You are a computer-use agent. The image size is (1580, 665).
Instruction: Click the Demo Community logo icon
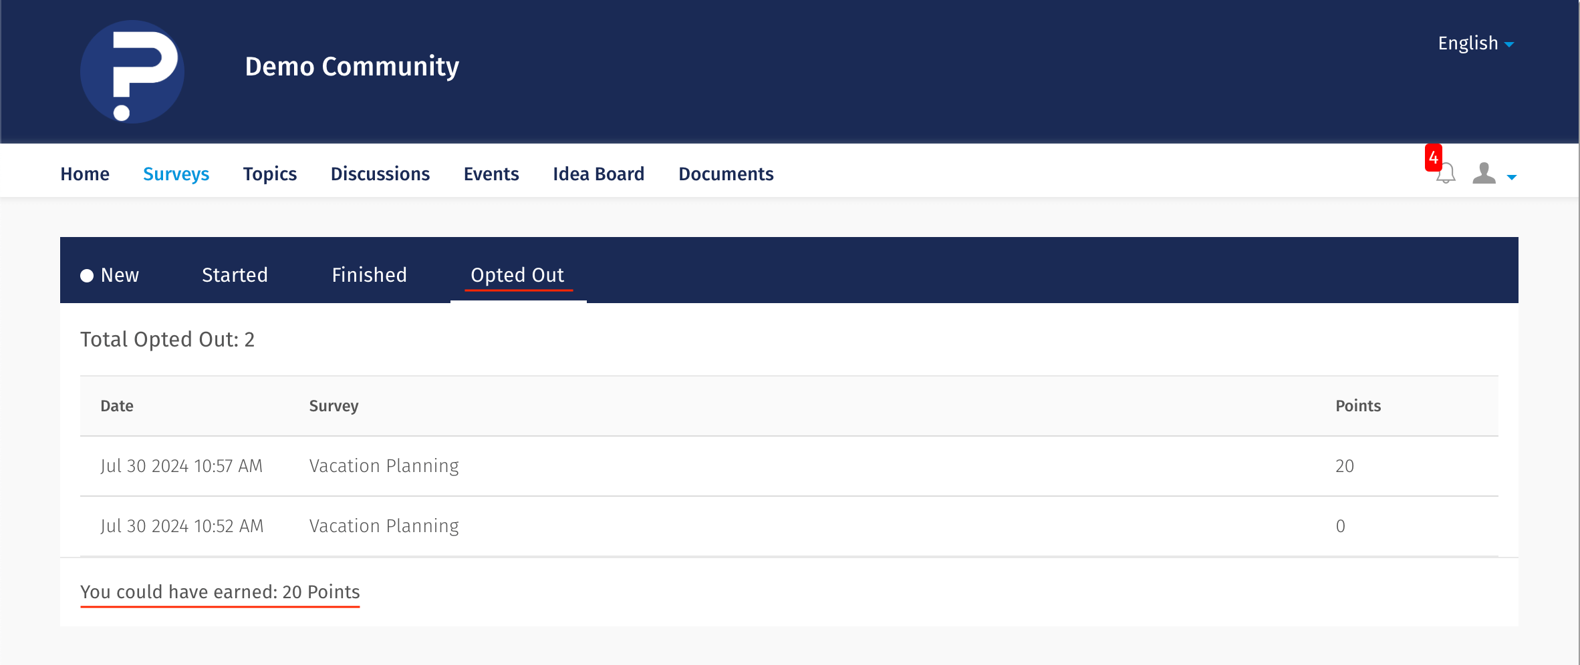[x=132, y=71]
